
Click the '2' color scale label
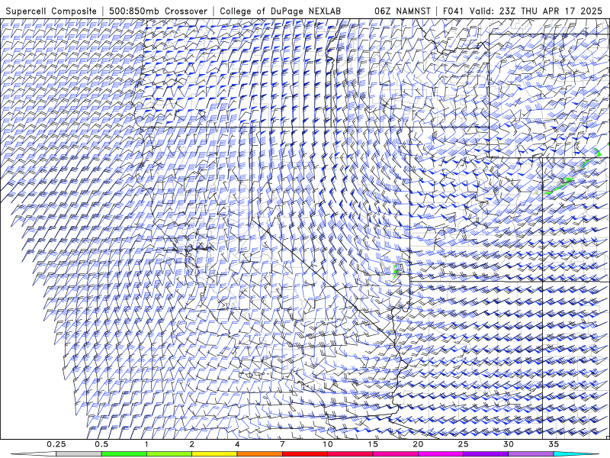pos(192,444)
